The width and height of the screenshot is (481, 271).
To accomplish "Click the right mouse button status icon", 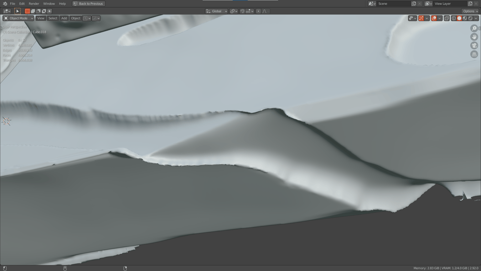I will click(125, 268).
